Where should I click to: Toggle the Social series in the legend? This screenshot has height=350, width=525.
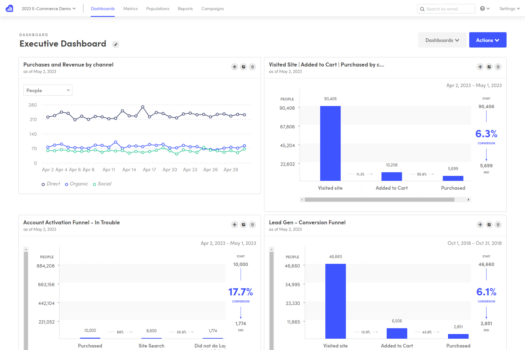[x=102, y=184]
